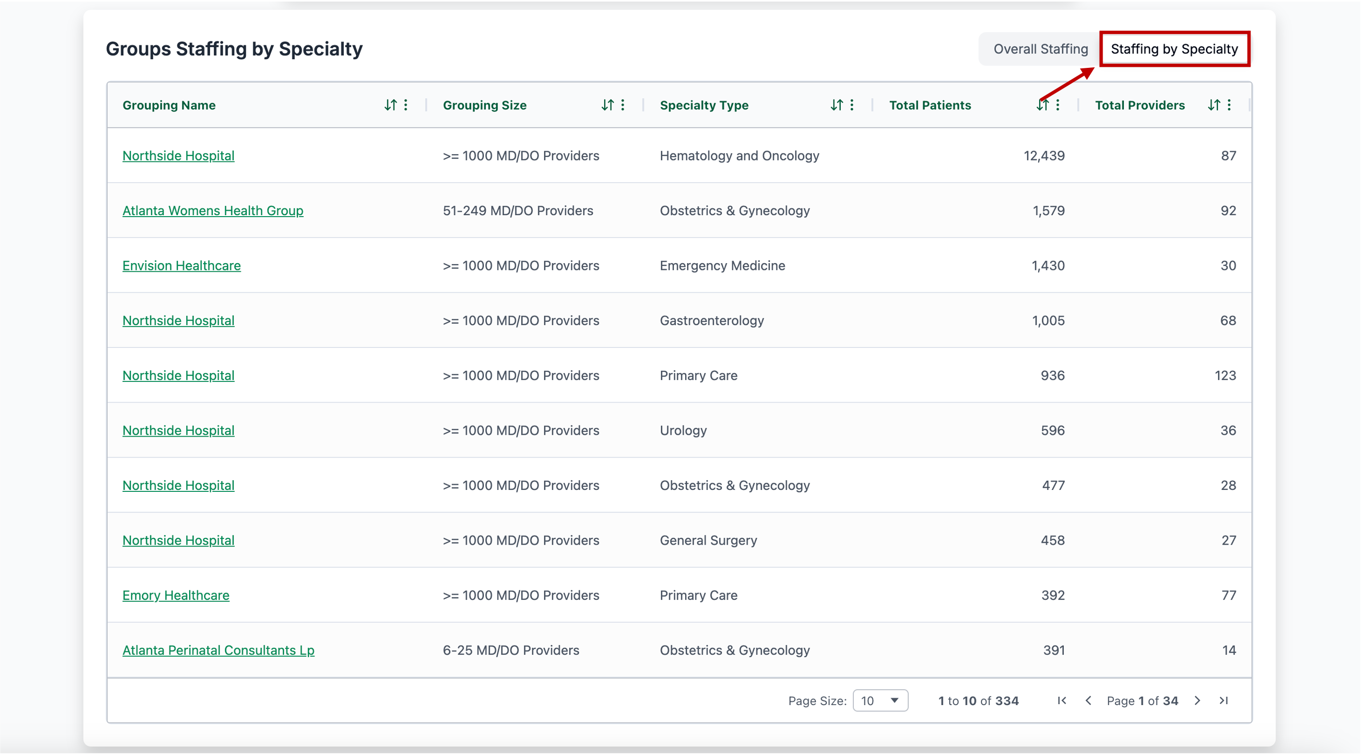Sort table by Grouping Name column

[390, 105]
